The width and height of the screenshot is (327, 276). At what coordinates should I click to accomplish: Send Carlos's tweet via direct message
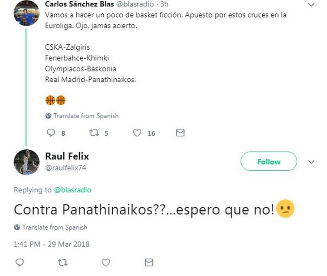(x=180, y=133)
